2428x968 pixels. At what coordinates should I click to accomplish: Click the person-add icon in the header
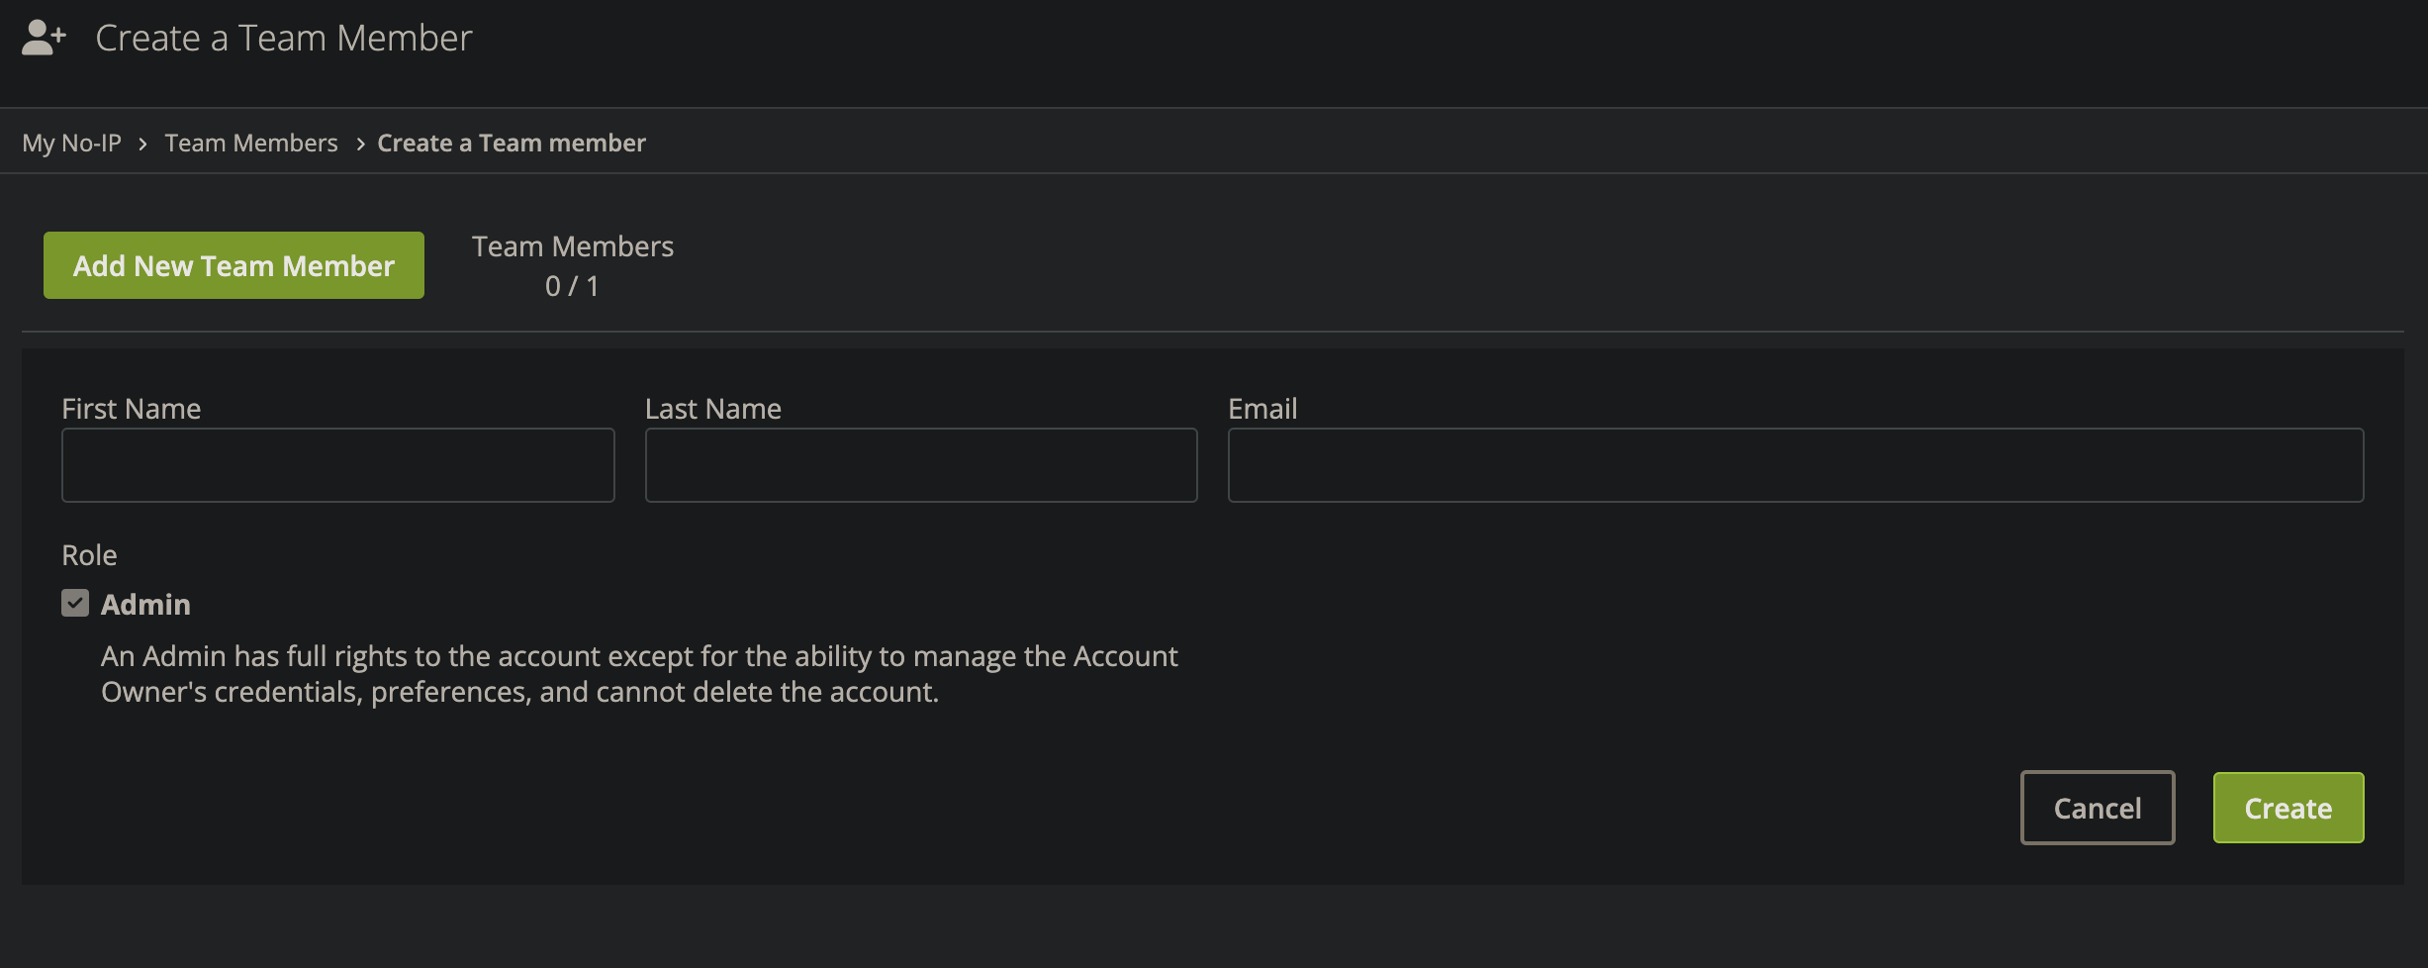click(44, 38)
